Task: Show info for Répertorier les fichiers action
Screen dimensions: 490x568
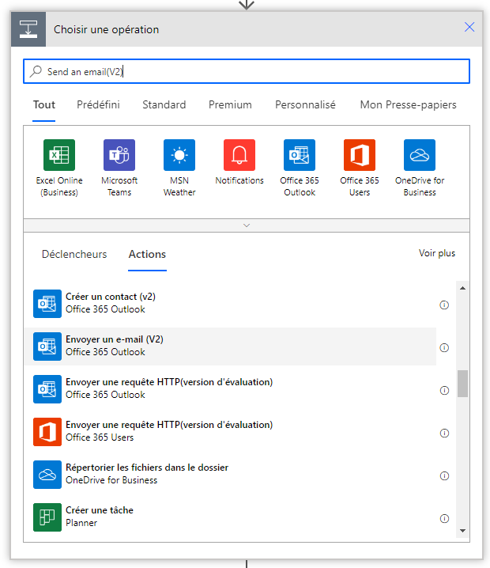Action: click(444, 476)
